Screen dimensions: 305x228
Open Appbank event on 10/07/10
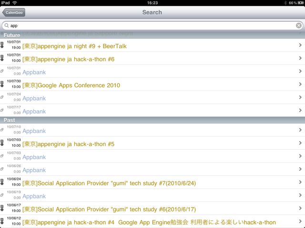click(152, 130)
